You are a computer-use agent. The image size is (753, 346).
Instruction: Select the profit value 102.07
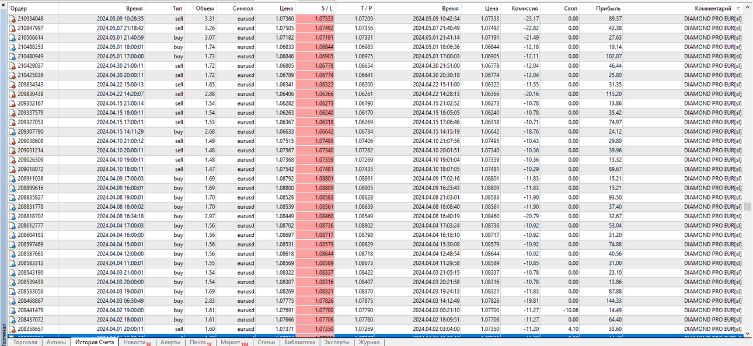pyautogui.click(x=613, y=57)
